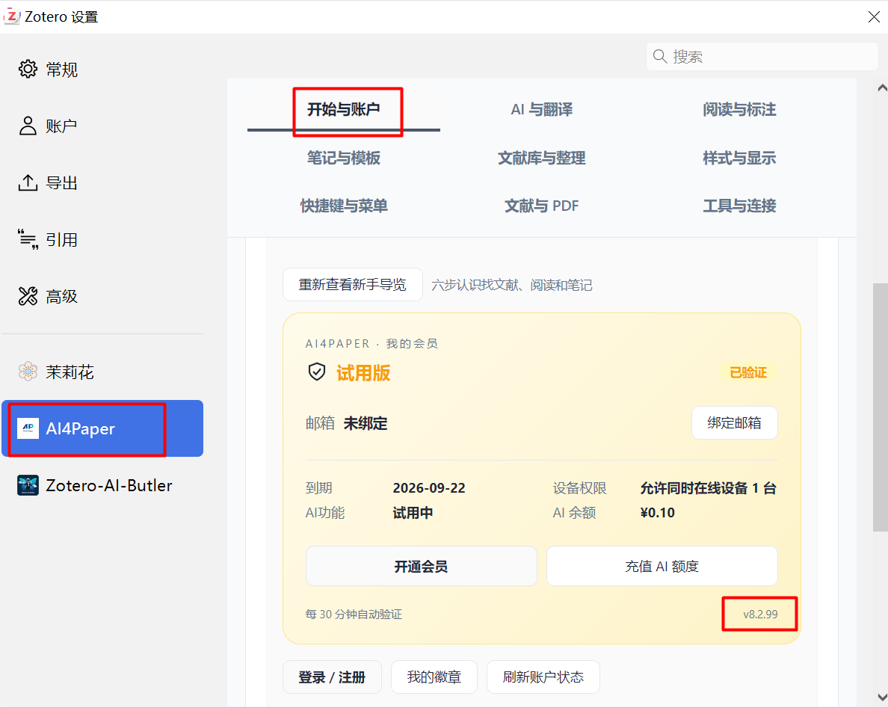Click the scrollbar down arrow
This screenshot has width=888, height=708.
coord(881,698)
